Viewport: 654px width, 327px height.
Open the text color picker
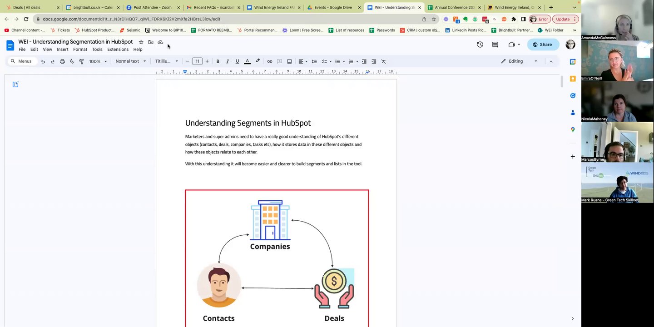click(247, 61)
